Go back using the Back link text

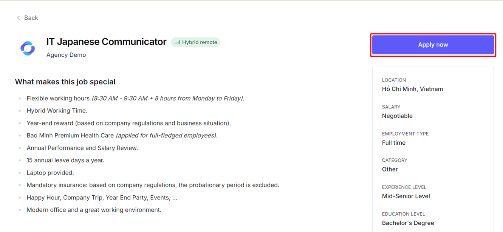point(31,18)
